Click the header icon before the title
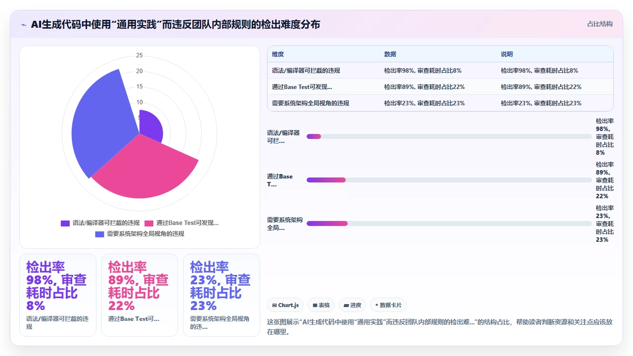Image resolution: width=633 pixels, height=356 pixels. click(x=23, y=24)
